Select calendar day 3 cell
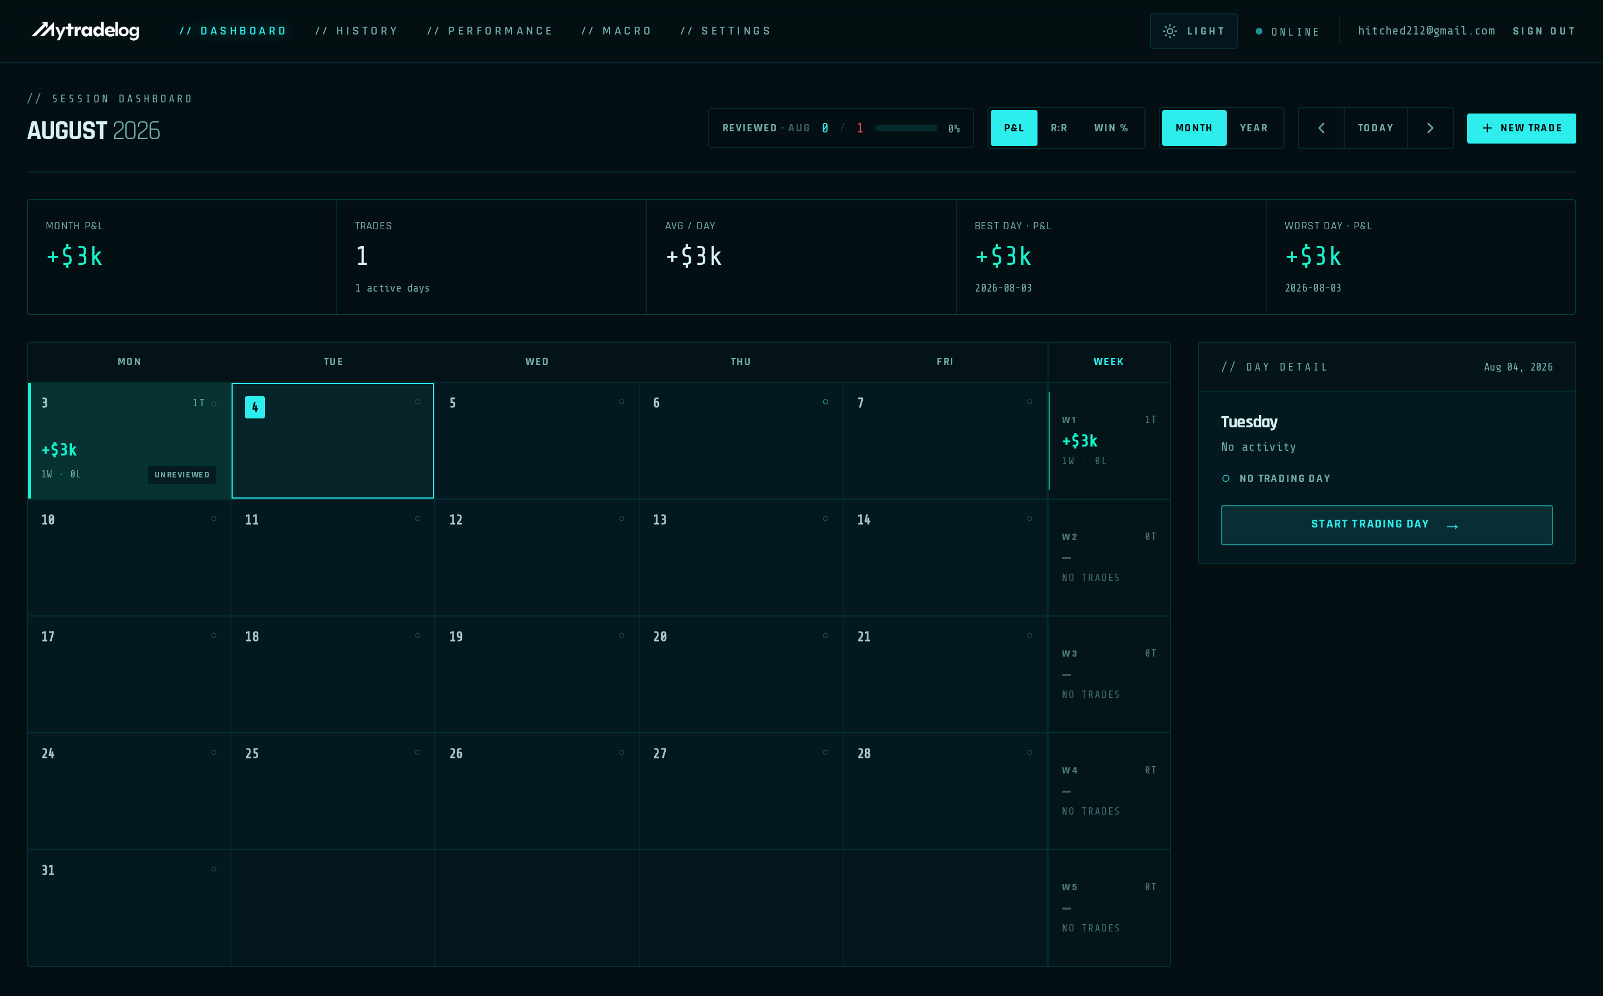 point(129,441)
